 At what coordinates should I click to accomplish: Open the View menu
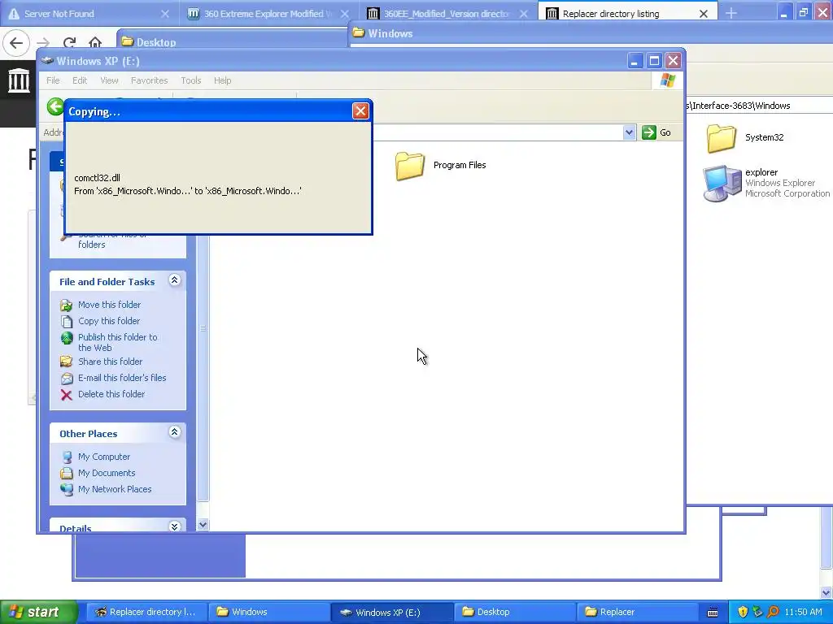coord(110,80)
